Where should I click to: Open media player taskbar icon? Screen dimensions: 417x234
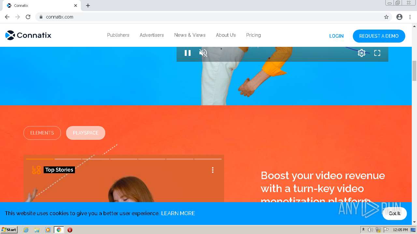pos(48,230)
